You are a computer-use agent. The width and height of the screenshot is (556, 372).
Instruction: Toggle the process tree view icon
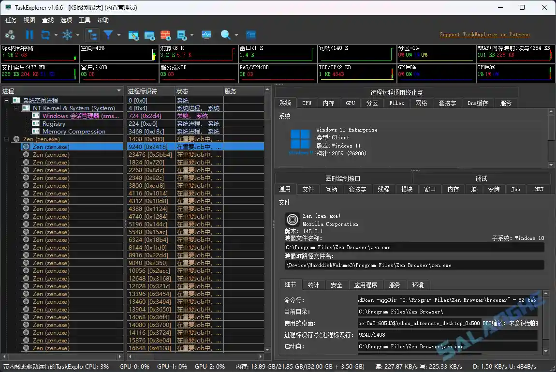coord(92,34)
